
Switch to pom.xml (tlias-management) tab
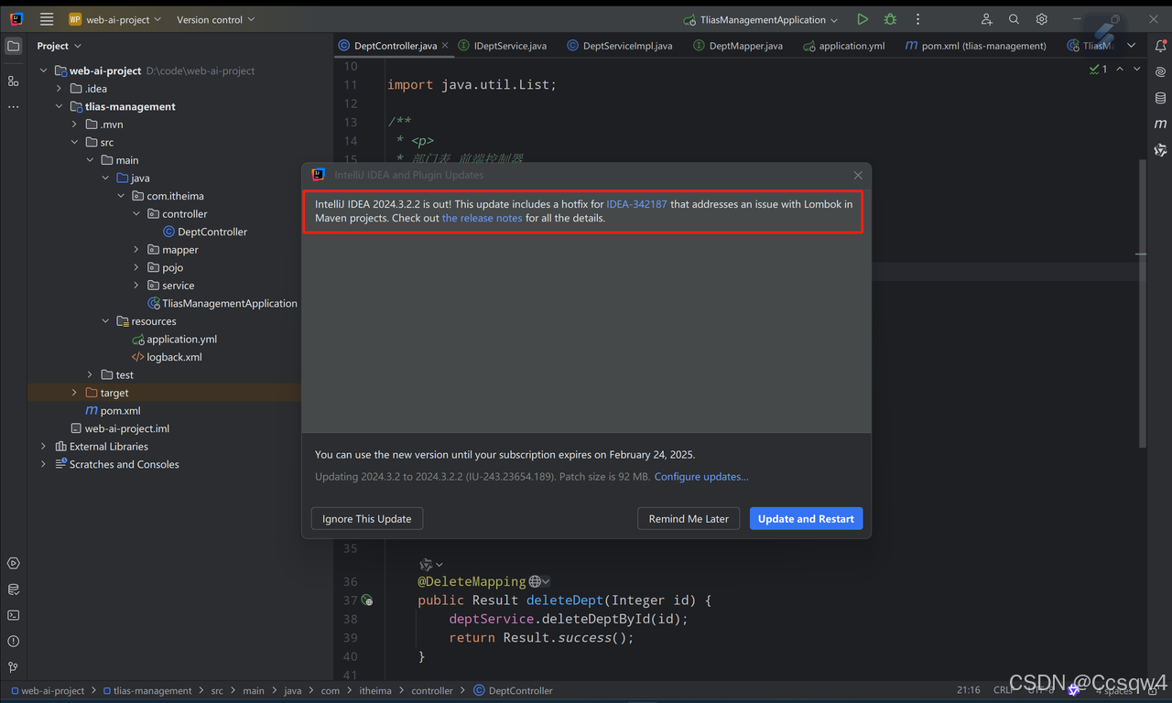click(976, 46)
